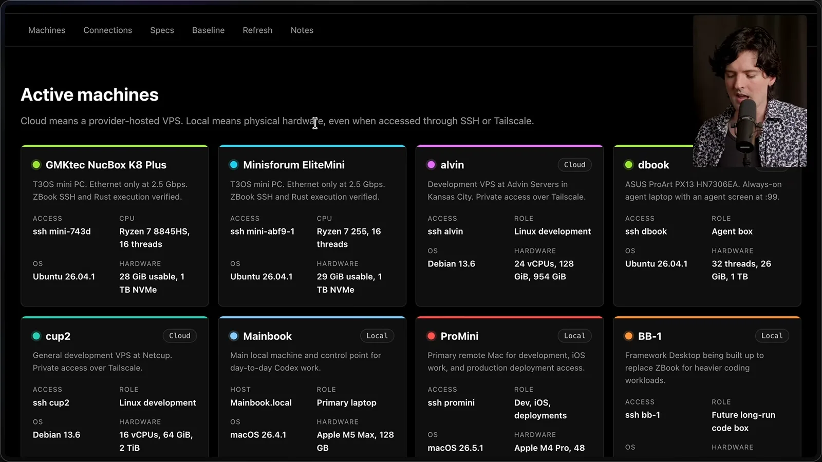Viewport: 822px width, 462px height.
Task: Click the 'Active machines' heading
Action: (90, 94)
